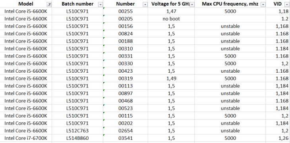This screenshot has width=290, height=143.
Task: Select cell with batch number L514B860
Action: click(77, 138)
